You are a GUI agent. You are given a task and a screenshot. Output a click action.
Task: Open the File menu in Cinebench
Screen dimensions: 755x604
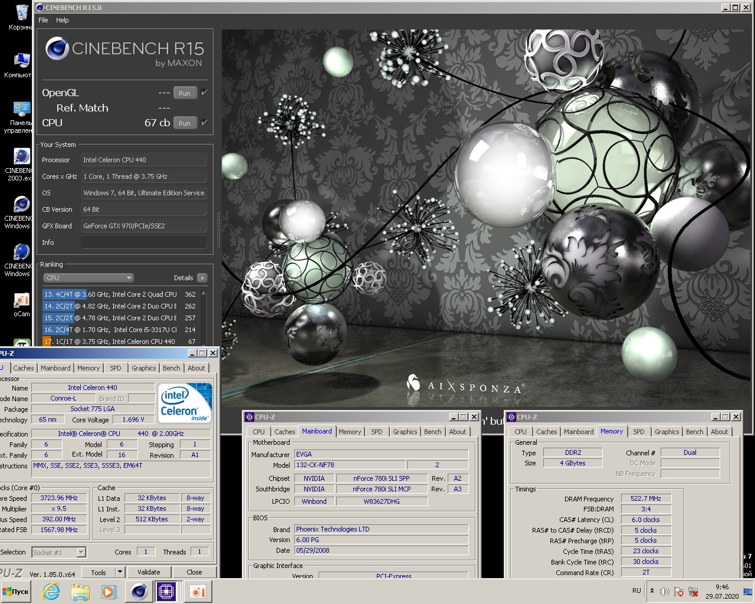coord(43,20)
